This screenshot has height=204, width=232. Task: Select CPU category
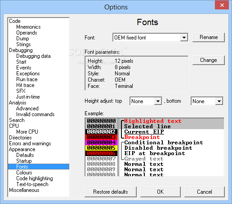point(14,126)
